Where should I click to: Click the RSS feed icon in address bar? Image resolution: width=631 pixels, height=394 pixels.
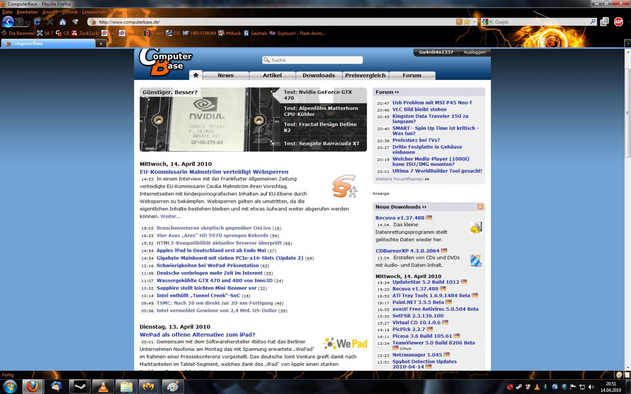click(x=459, y=22)
